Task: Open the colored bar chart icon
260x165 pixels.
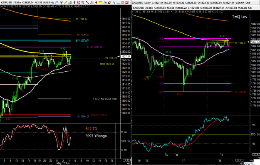Action: coord(70,2)
